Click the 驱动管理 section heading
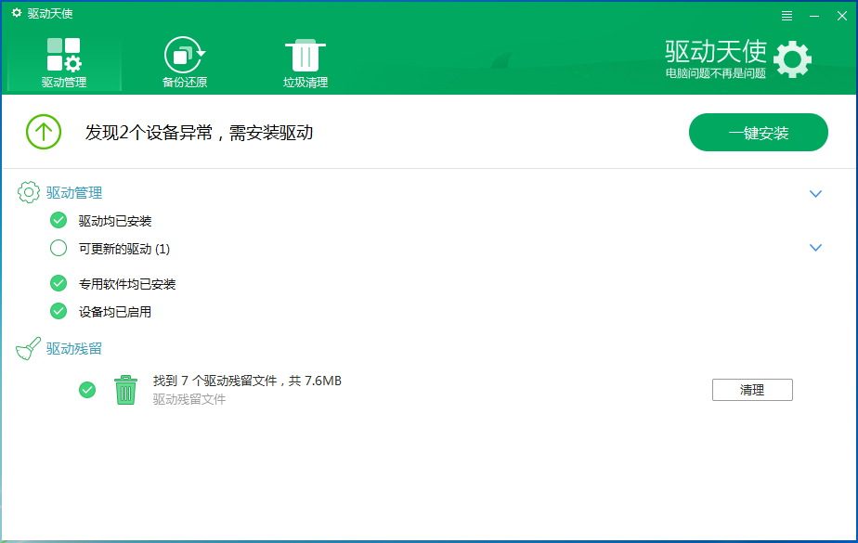Image resolution: width=858 pixels, height=543 pixels. (74, 193)
